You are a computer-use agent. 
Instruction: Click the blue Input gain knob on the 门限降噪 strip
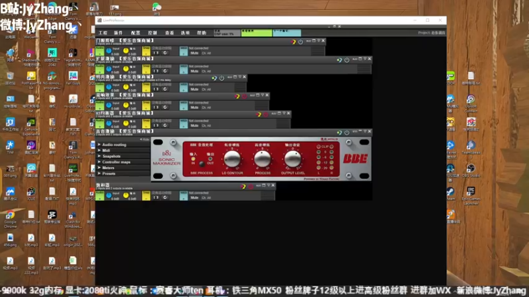(x=108, y=51)
